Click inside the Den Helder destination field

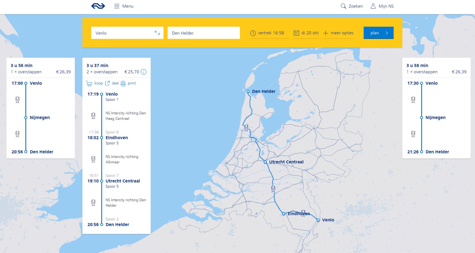pyautogui.click(x=203, y=33)
